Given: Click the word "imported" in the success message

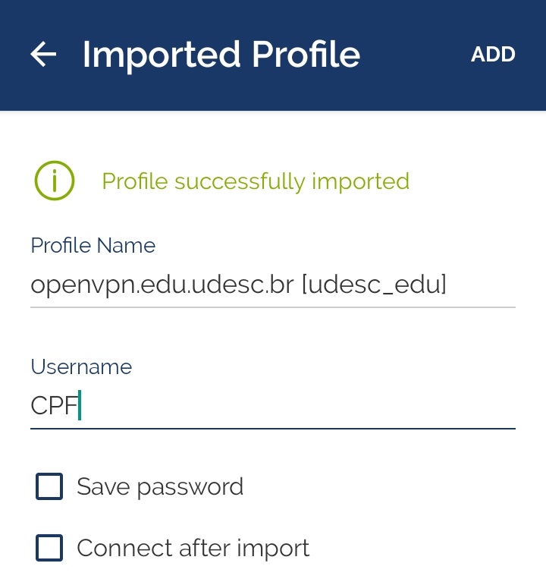Looking at the screenshot, I should [361, 181].
